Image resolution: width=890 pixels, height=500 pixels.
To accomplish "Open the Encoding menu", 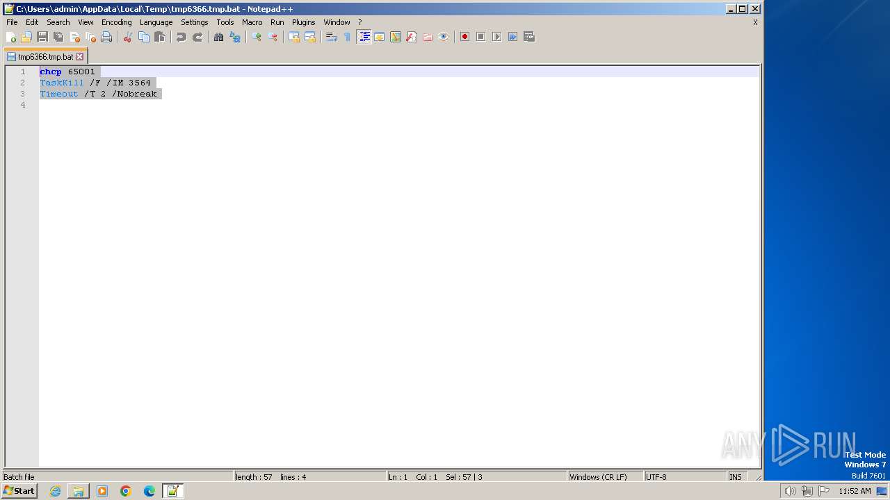I will coord(117,22).
